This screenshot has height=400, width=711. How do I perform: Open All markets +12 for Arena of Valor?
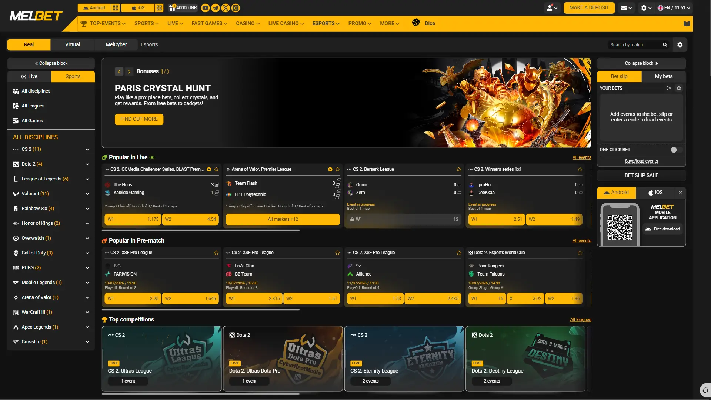(x=283, y=219)
